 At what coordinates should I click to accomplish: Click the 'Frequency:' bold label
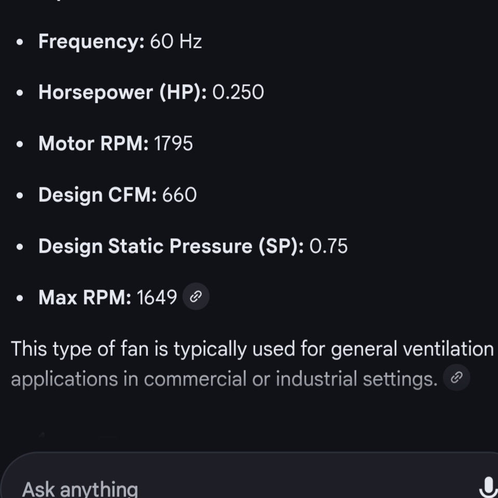pyautogui.click(x=91, y=41)
